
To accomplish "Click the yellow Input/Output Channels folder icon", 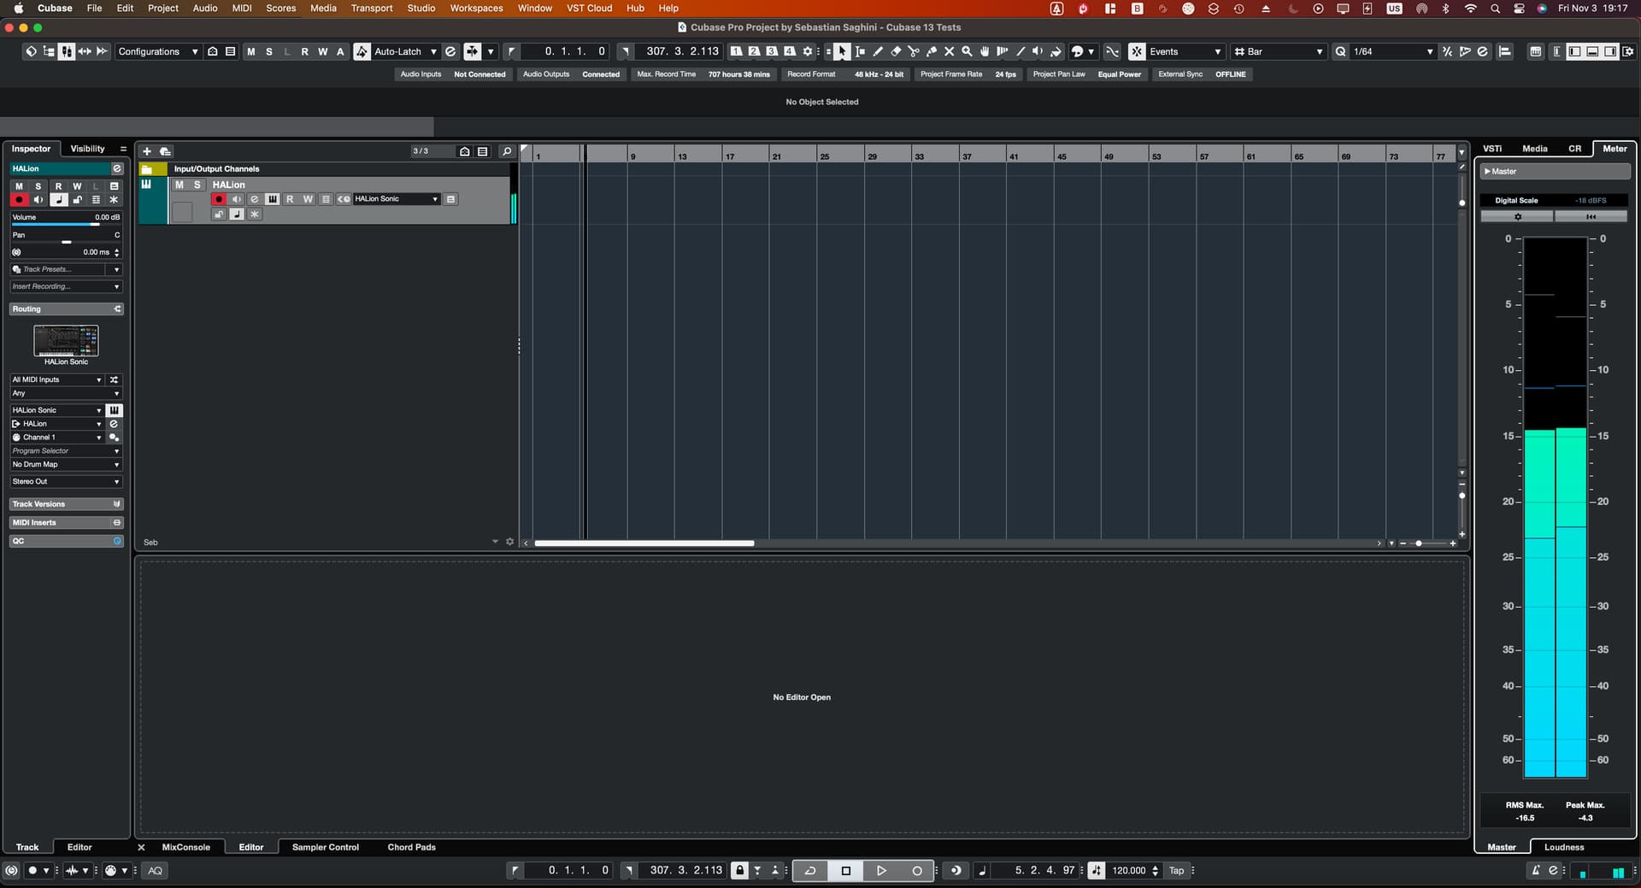I will click(147, 169).
